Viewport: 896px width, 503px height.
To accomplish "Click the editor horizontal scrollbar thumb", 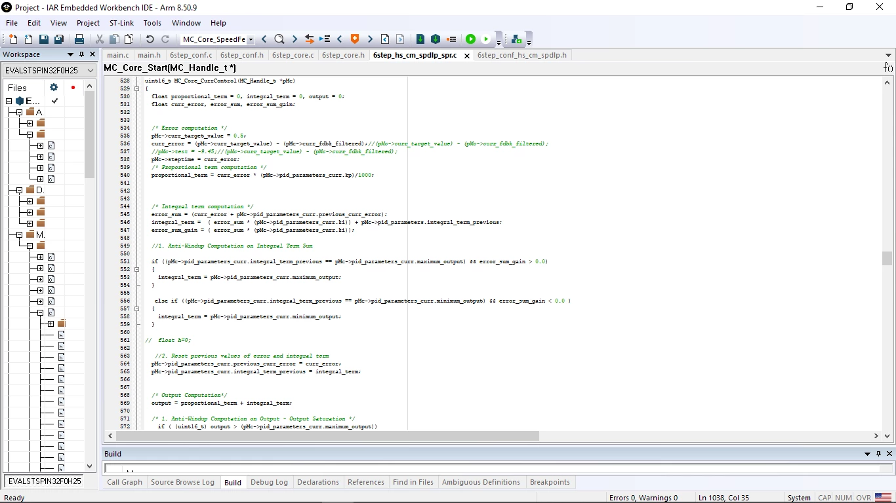I will pyautogui.click(x=327, y=436).
